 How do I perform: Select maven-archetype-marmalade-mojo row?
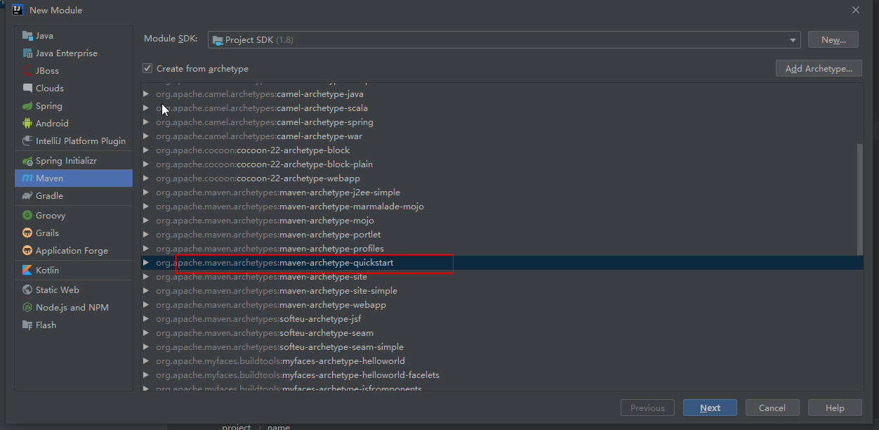(x=502, y=207)
